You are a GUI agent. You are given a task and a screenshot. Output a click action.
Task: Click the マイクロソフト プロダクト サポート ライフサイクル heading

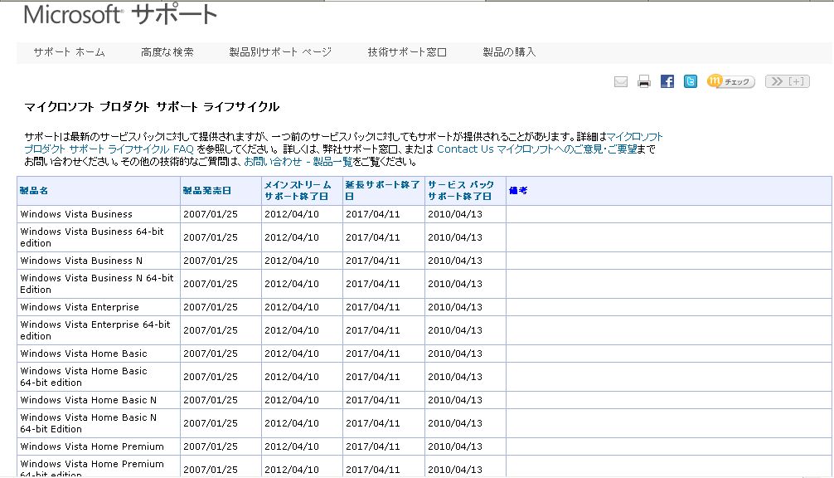click(x=152, y=107)
